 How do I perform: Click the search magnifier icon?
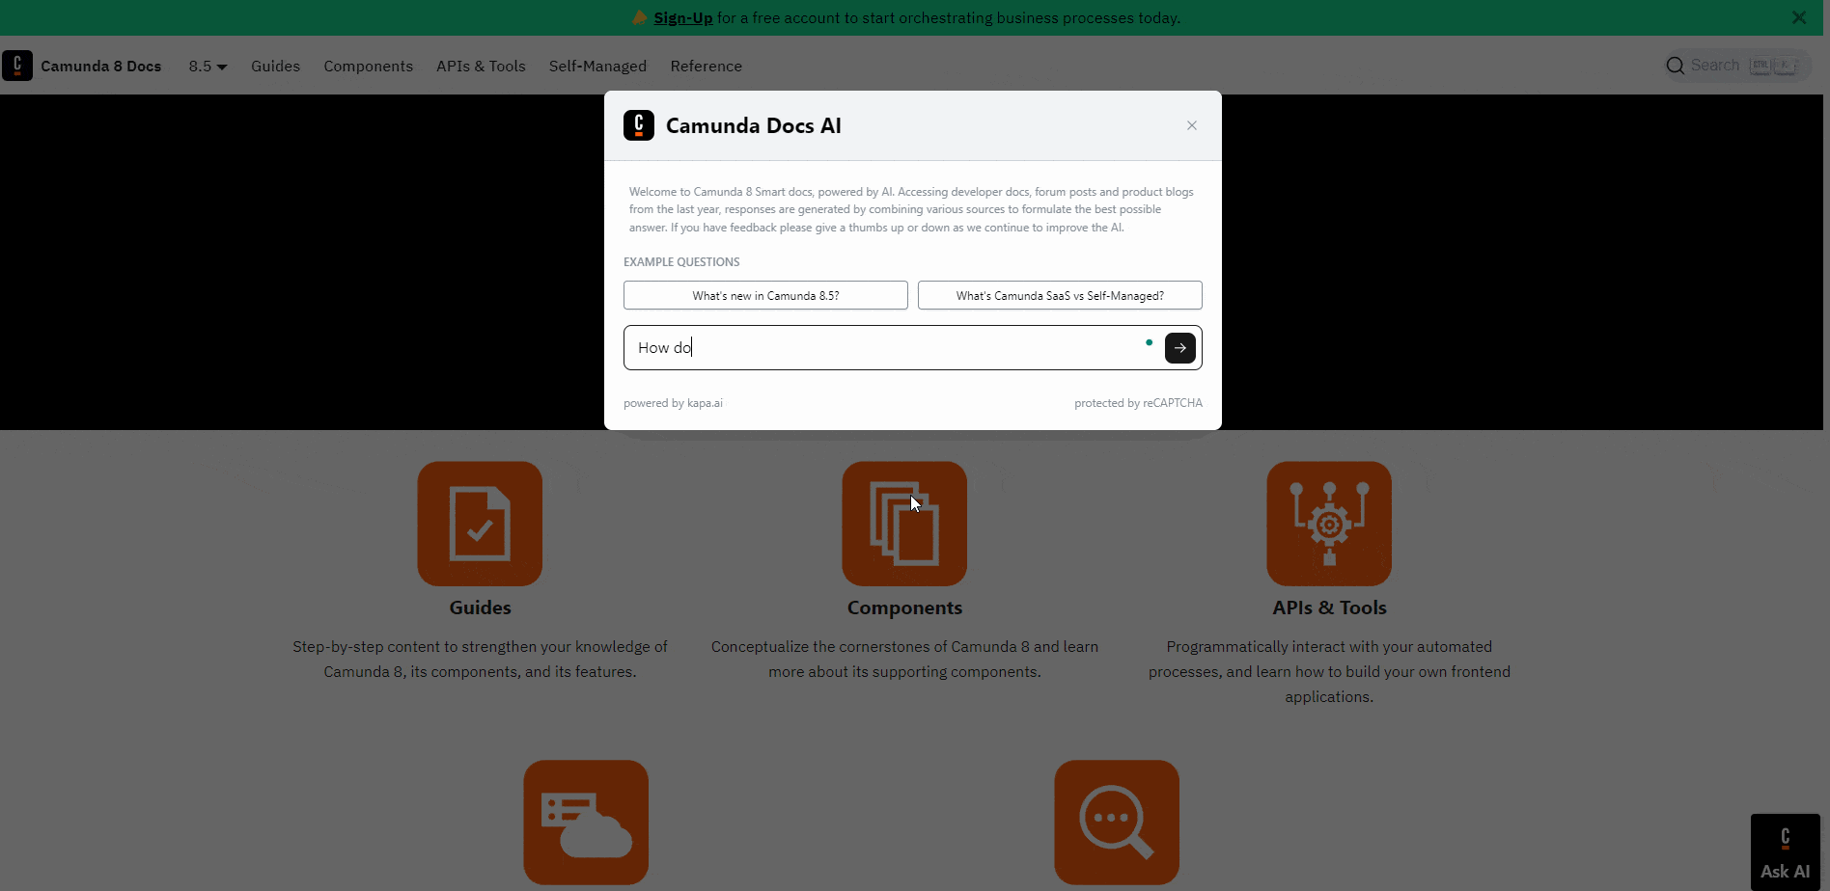click(1676, 66)
